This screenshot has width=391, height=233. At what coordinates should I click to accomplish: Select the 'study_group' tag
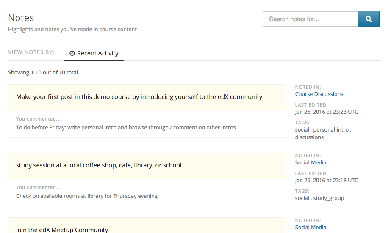tap(329, 198)
